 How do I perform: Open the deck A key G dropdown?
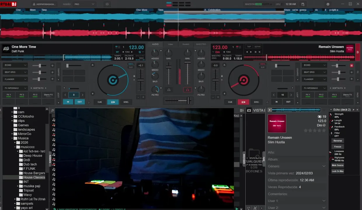[141, 52]
